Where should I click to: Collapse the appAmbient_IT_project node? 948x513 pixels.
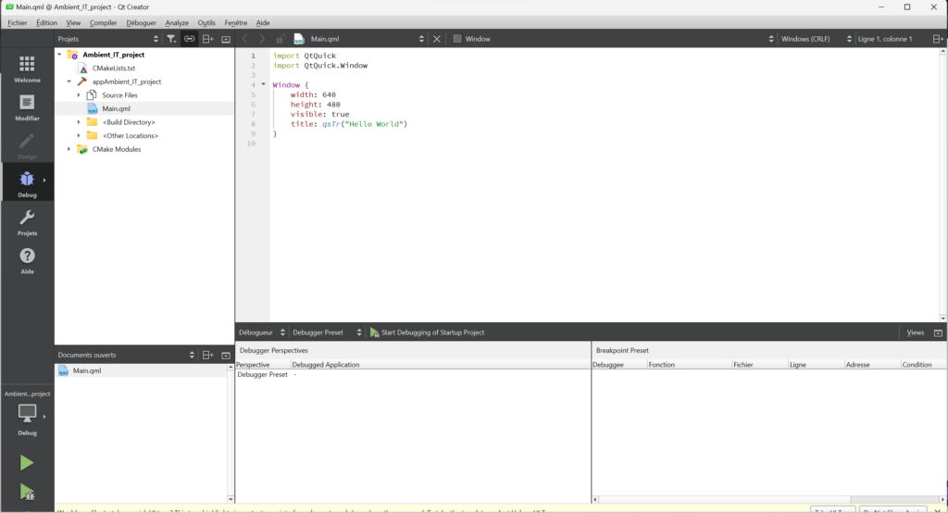(x=69, y=81)
